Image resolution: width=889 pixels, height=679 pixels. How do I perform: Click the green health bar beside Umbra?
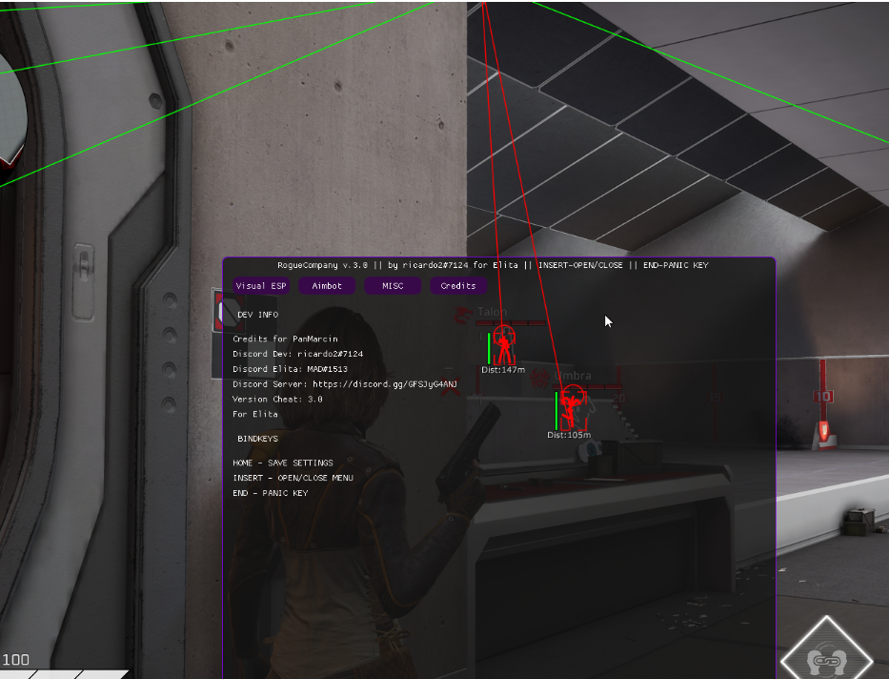556,411
